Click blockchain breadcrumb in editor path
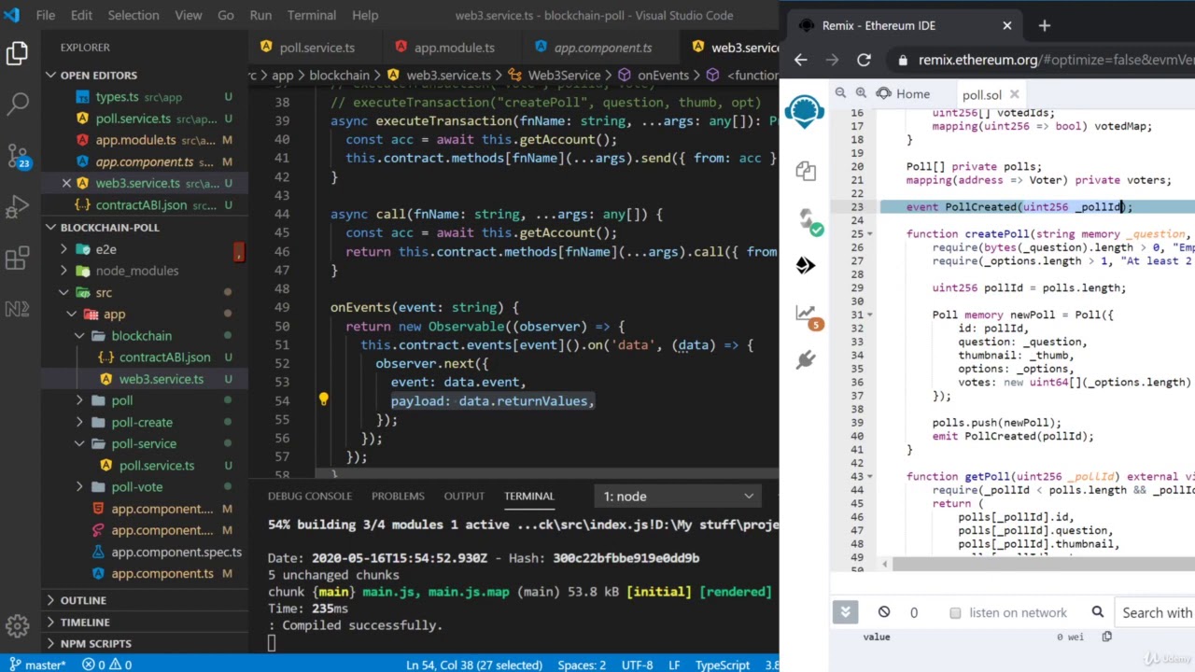The height and width of the screenshot is (672, 1195). click(x=340, y=75)
